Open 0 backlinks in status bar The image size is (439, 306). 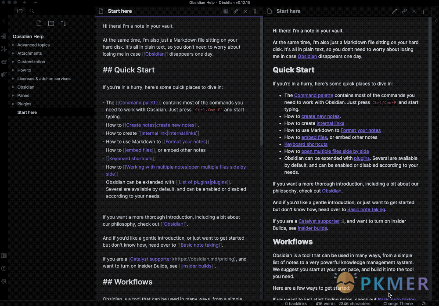pyautogui.click(x=295, y=303)
